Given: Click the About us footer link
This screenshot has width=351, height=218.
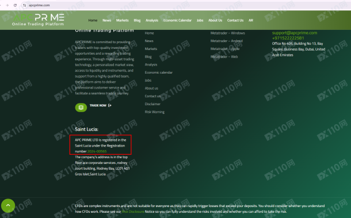Looking at the screenshot, I should coord(151,88).
